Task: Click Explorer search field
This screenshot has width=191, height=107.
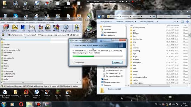Action: pos(173,16)
